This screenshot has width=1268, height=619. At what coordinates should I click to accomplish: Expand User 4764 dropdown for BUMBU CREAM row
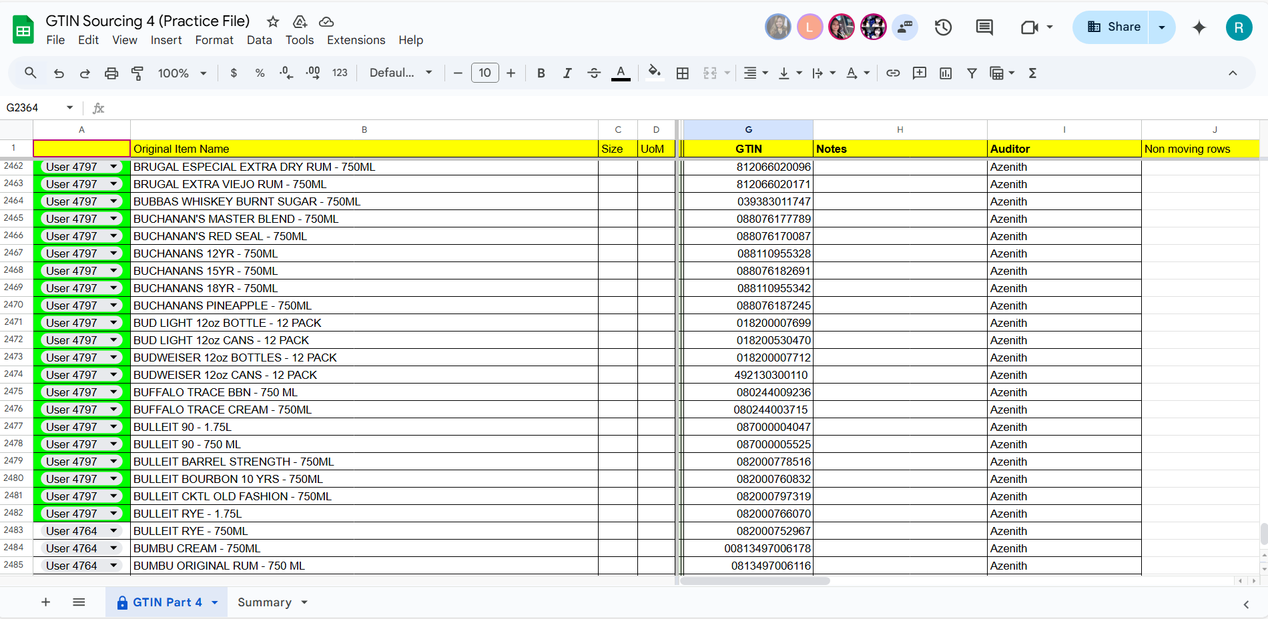(x=114, y=548)
